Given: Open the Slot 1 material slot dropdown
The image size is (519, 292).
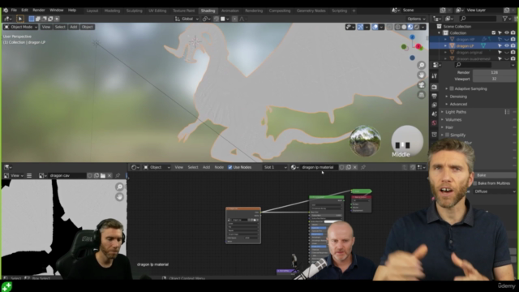Looking at the screenshot, I should pyautogui.click(x=275, y=167).
